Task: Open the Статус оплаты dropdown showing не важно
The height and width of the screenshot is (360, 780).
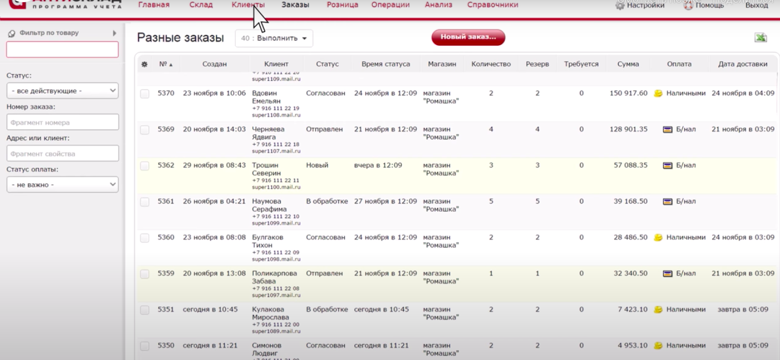Action: [x=62, y=184]
